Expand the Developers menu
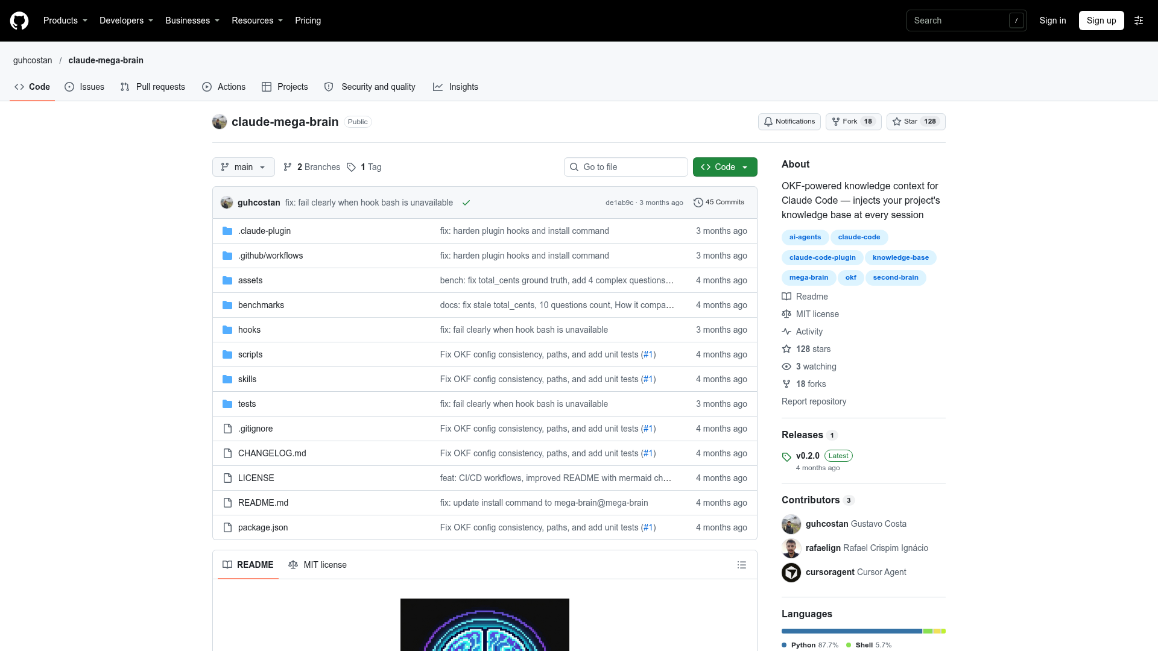 tap(126, 20)
